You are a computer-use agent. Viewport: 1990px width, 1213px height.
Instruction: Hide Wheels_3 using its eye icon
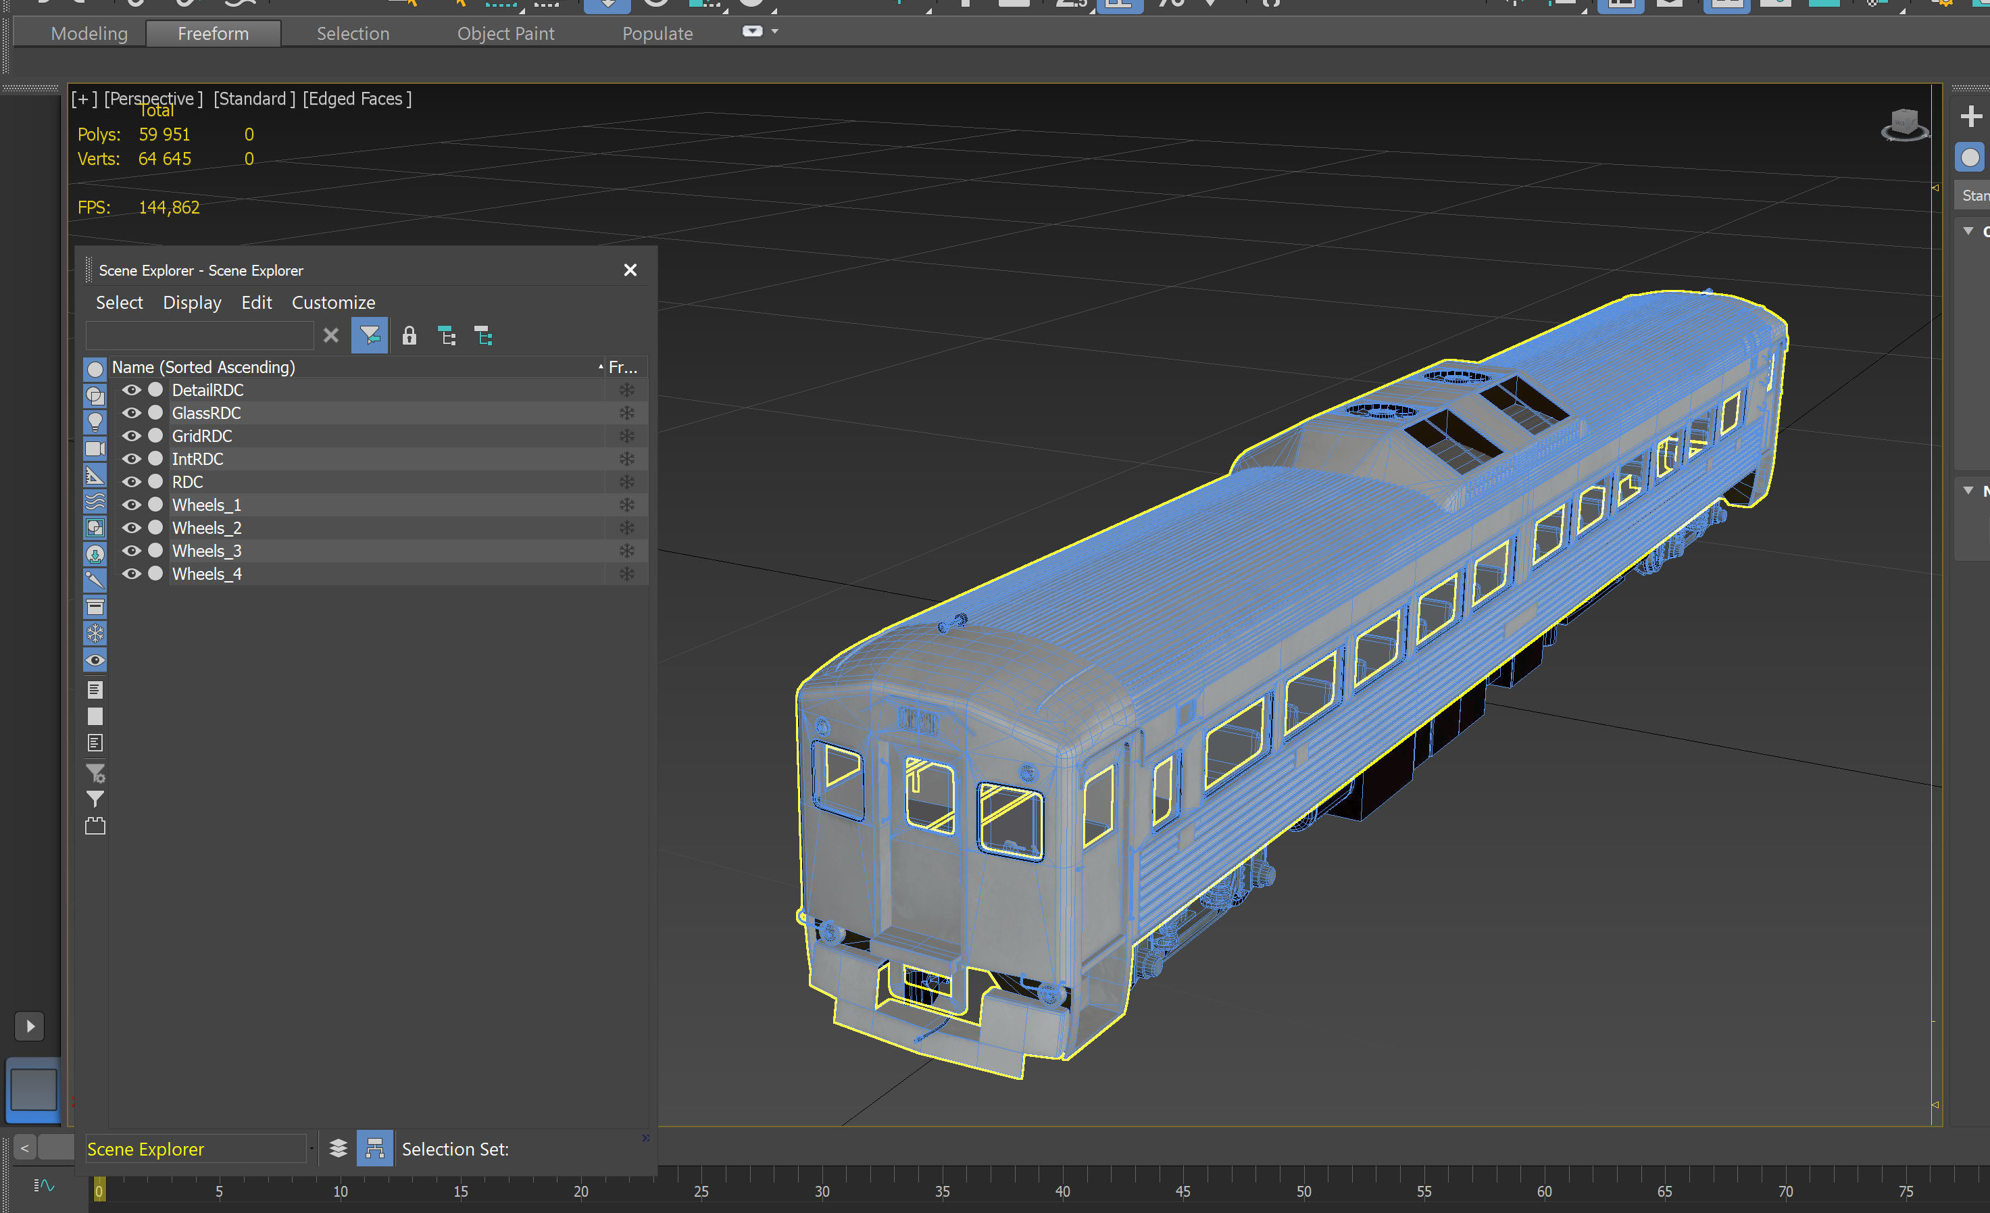point(132,551)
